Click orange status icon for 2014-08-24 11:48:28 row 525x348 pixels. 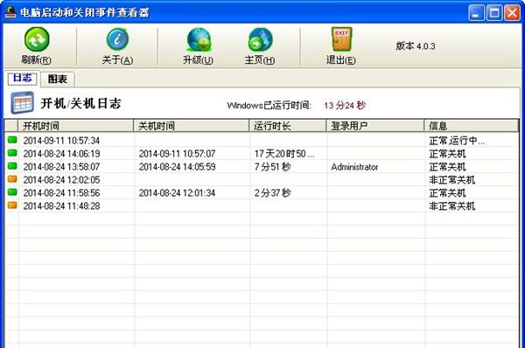[12, 205]
